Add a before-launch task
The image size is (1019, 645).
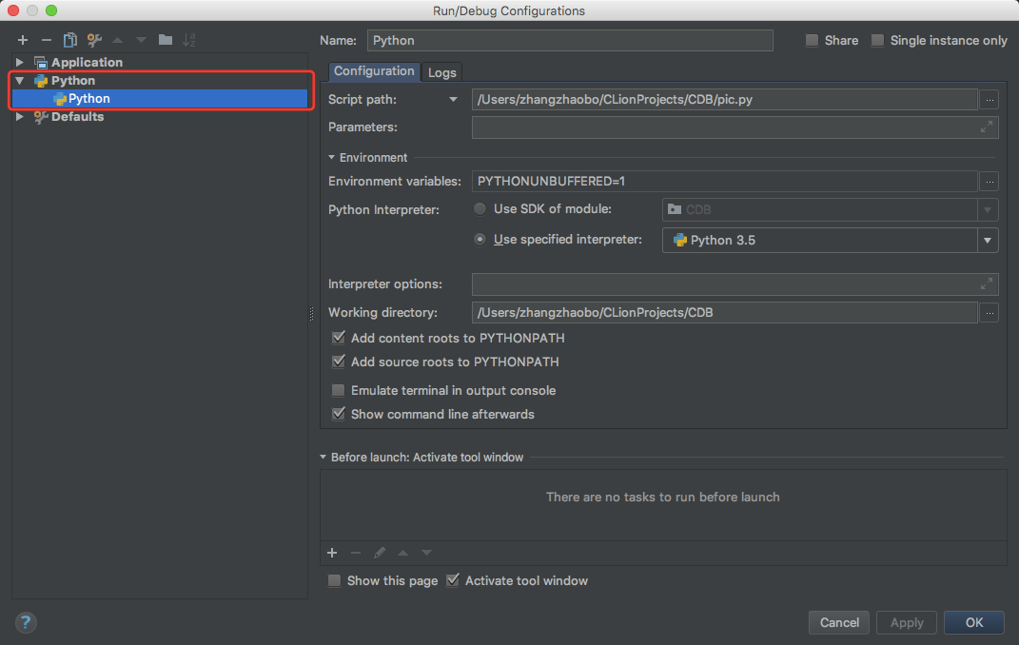(332, 553)
